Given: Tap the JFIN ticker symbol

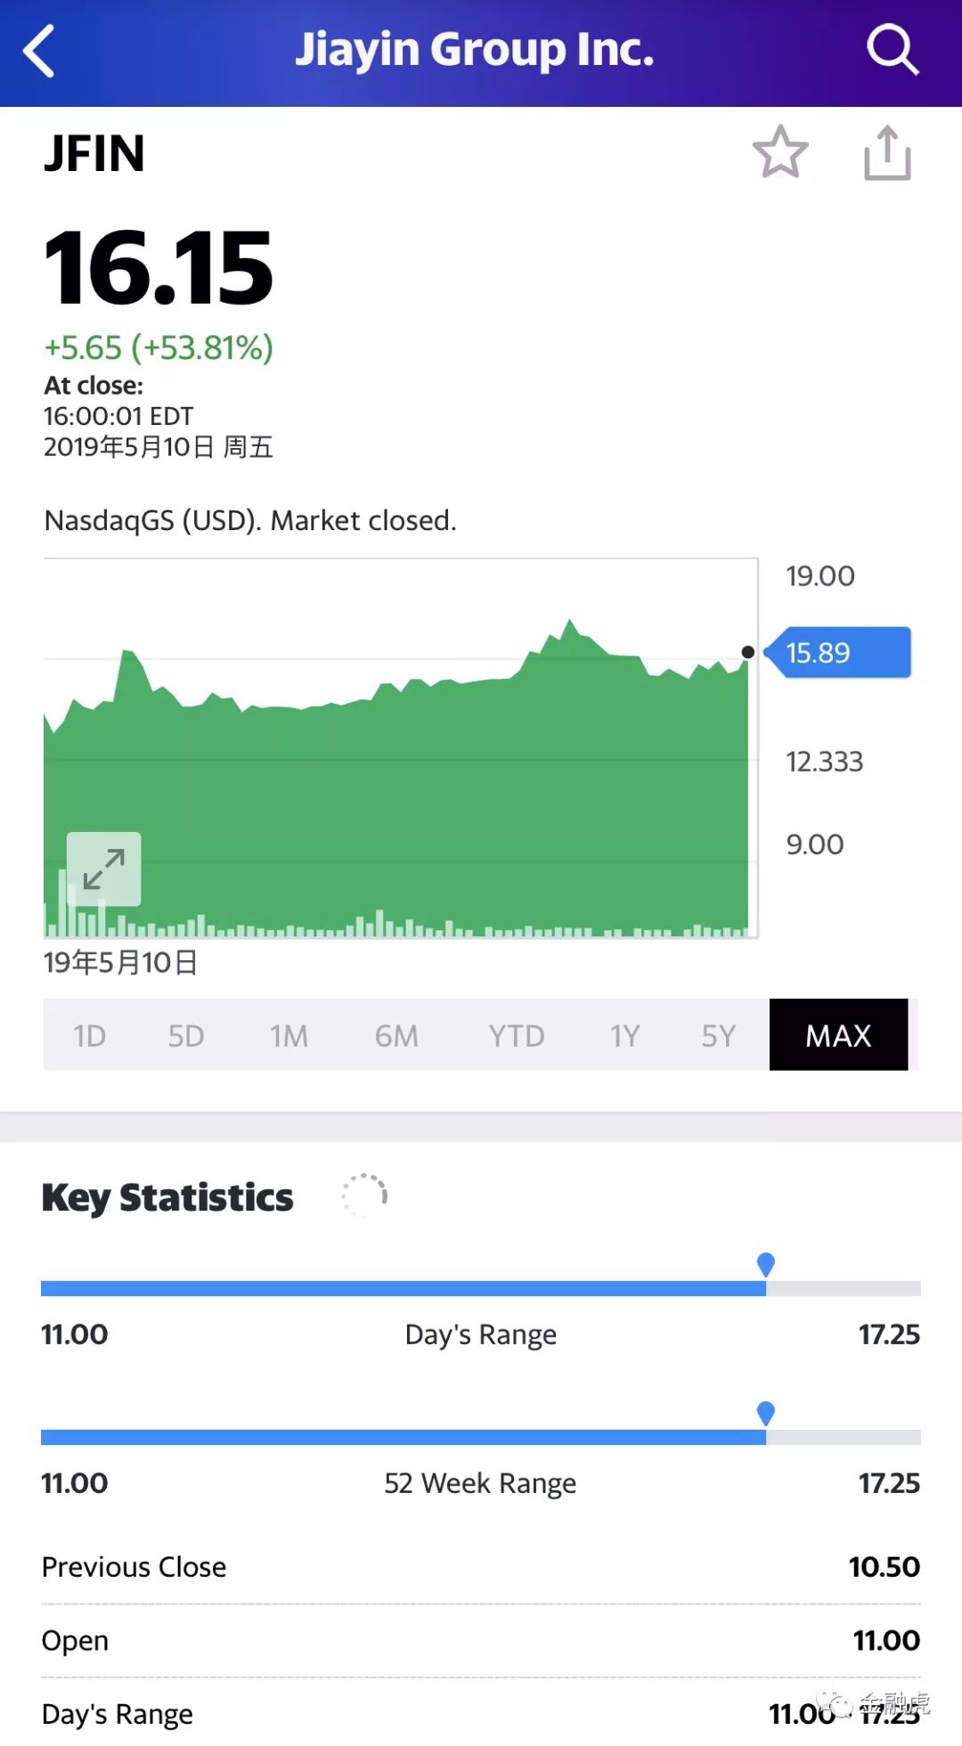Looking at the screenshot, I should 94,153.
